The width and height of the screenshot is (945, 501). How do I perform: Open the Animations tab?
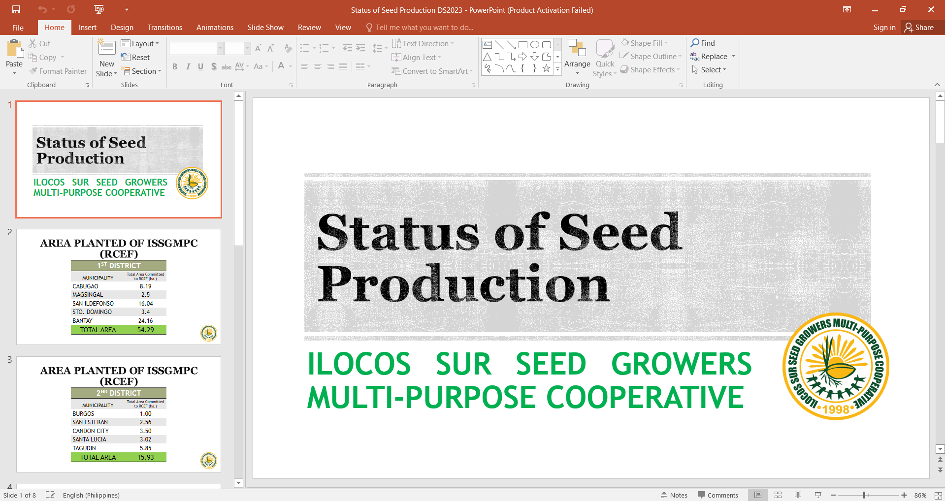pyautogui.click(x=215, y=28)
